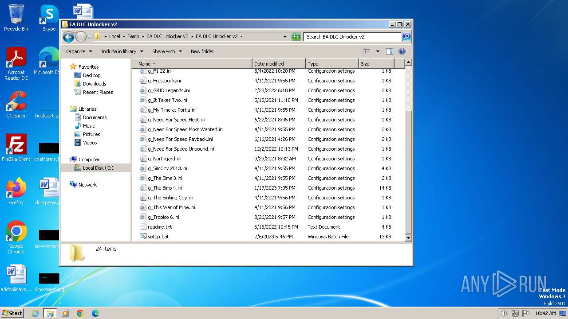Click Windows Explorer taskbar icon

pyautogui.click(x=50, y=313)
